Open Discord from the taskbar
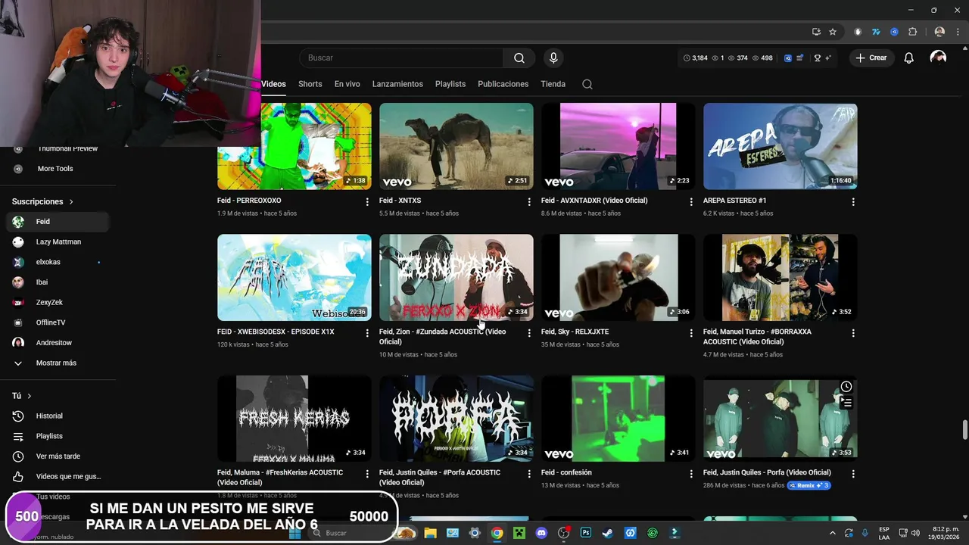969x545 pixels. pos(541,533)
